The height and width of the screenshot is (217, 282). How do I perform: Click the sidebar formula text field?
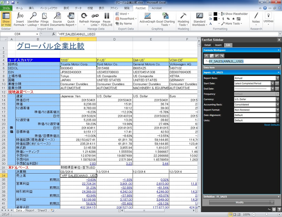click(242, 61)
